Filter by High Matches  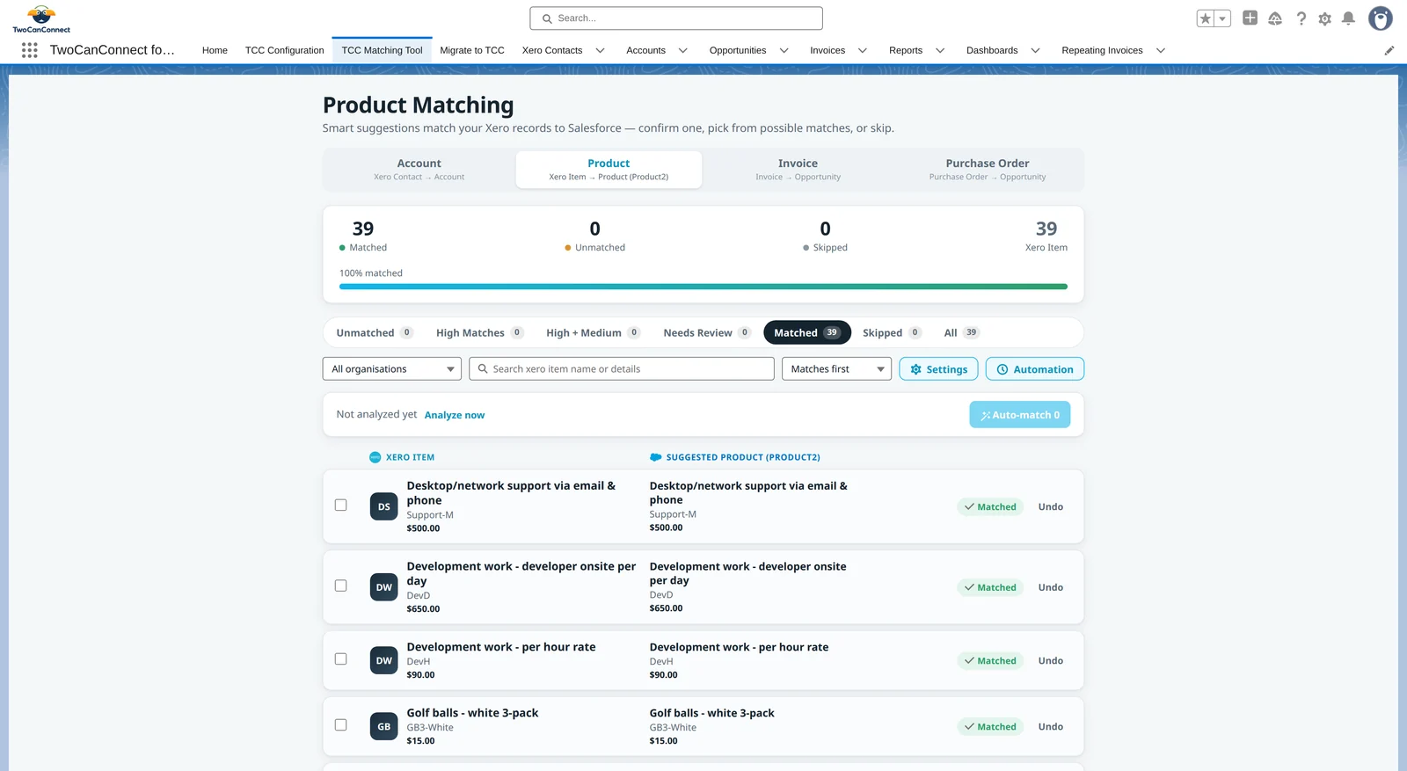480,332
